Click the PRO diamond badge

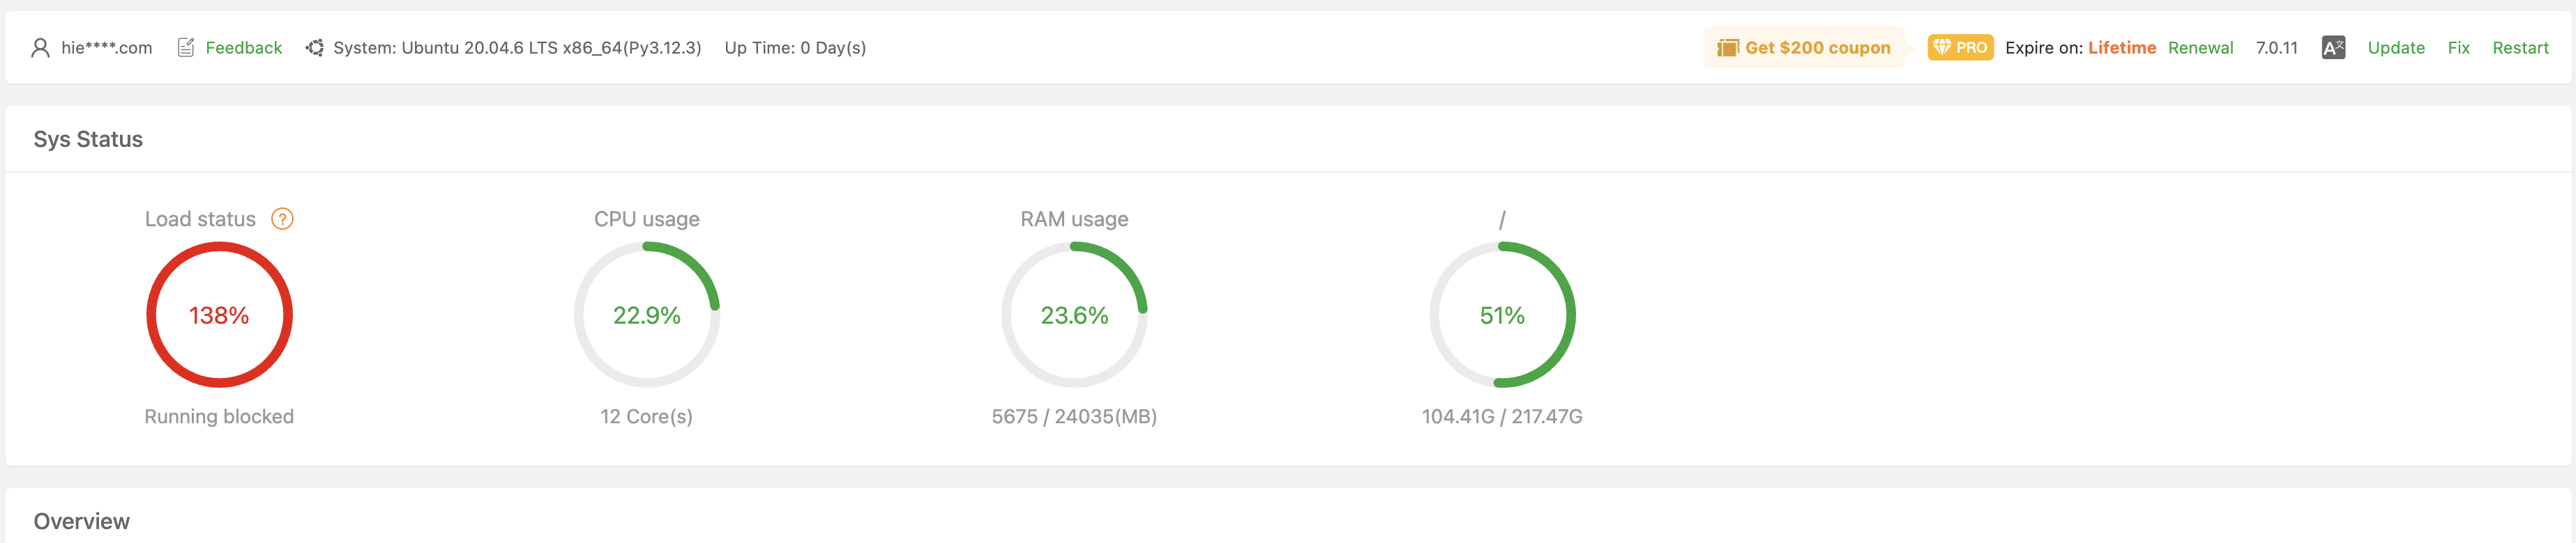click(1960, 48)
